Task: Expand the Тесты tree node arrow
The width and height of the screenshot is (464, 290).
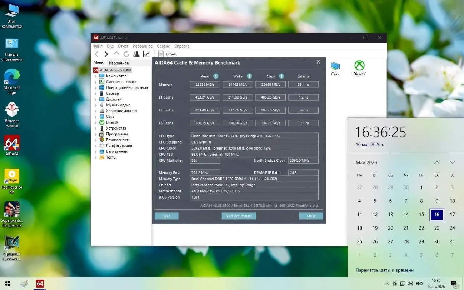Action: 95,157
